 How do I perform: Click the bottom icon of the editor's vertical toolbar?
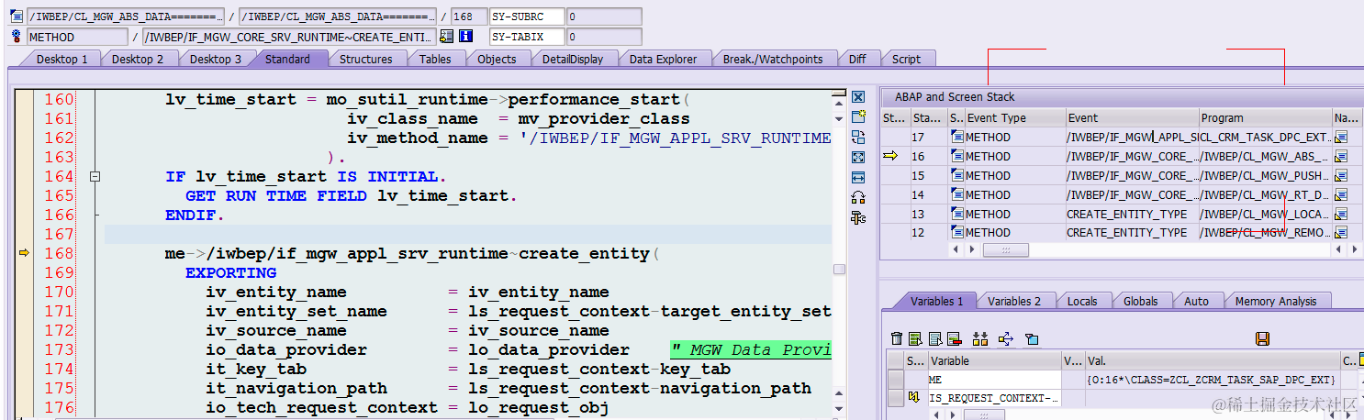tap(858, 217)
